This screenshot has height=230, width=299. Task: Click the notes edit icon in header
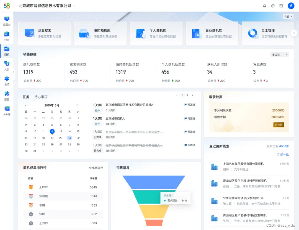281,6
